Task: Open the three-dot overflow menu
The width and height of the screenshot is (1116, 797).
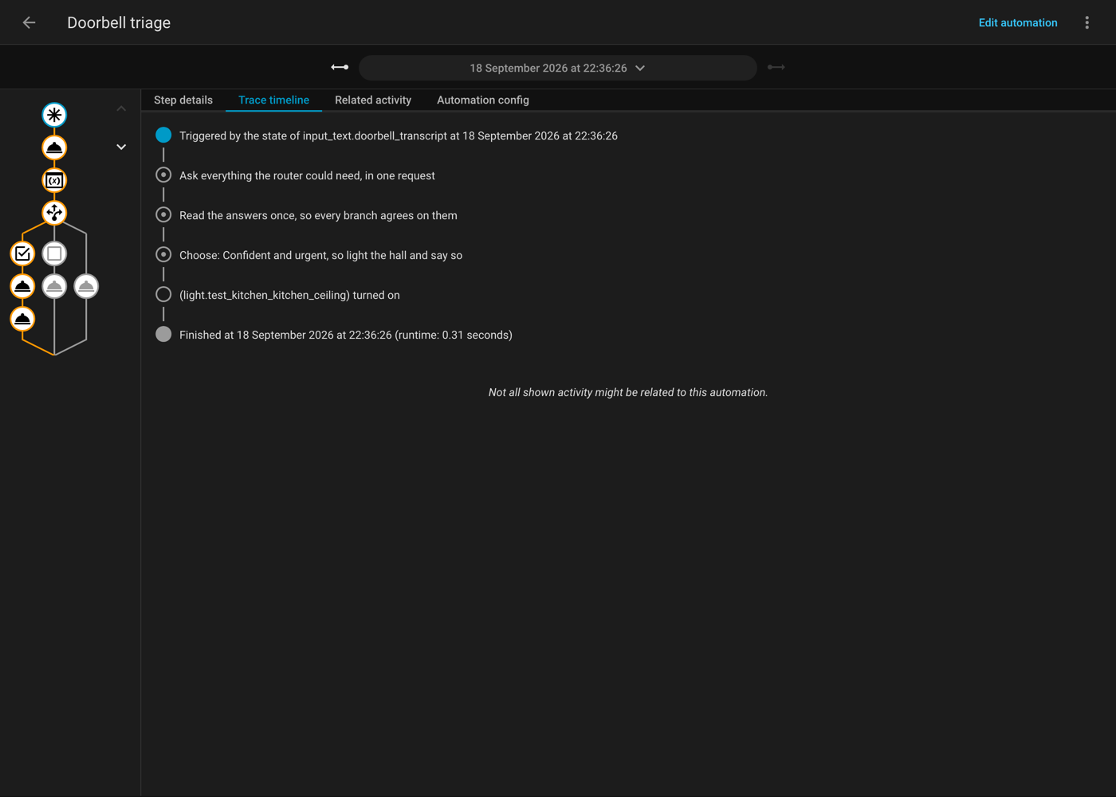Action: point(1087,22)
